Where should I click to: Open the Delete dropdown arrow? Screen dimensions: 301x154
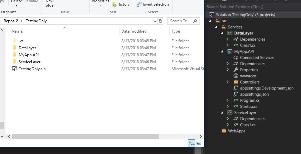point(16,5)
